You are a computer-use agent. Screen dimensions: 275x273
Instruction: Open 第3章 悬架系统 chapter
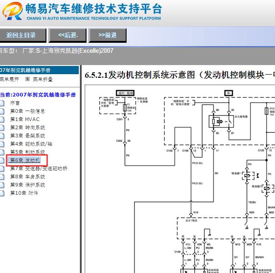tap(27, 136)
